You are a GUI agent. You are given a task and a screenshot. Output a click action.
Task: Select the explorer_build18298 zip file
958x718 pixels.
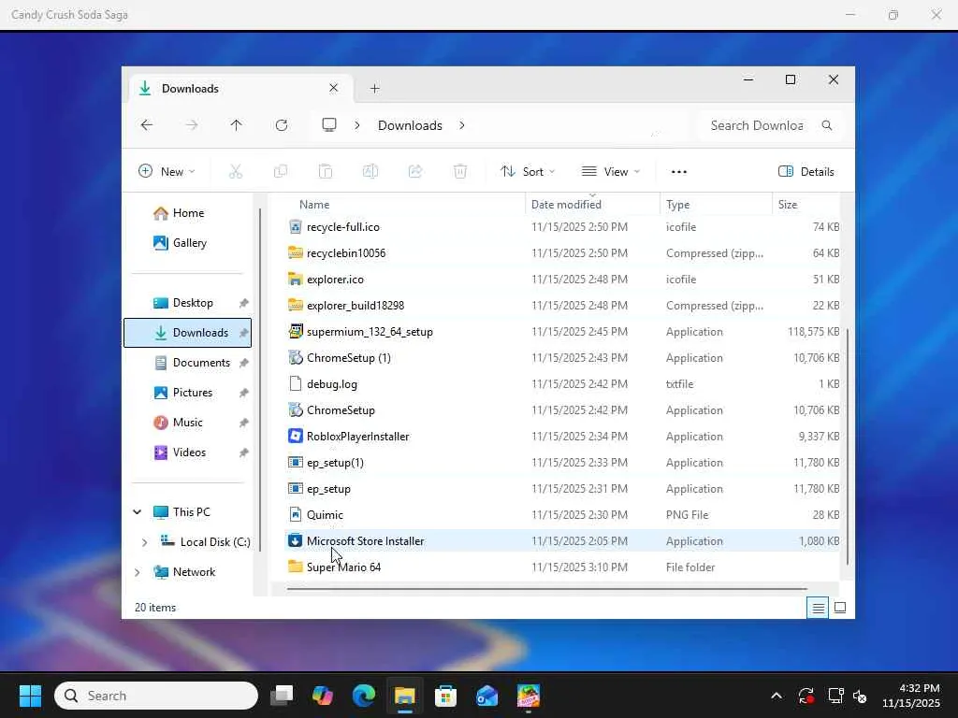[562, 306]
